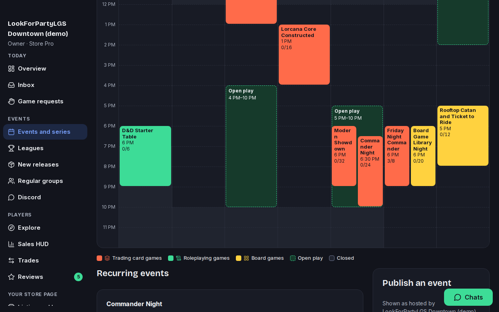Click the Inbox tray icon
This screenshot has height=312, width=499.
[11, 85]
